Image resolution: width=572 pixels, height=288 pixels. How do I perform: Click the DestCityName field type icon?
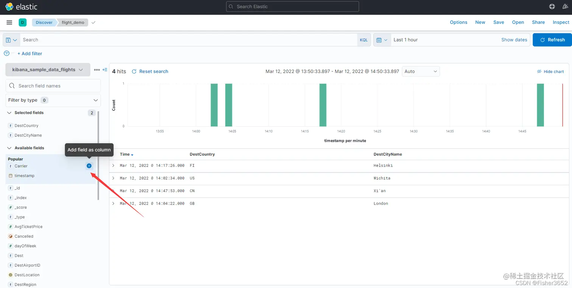coord(11,135)
